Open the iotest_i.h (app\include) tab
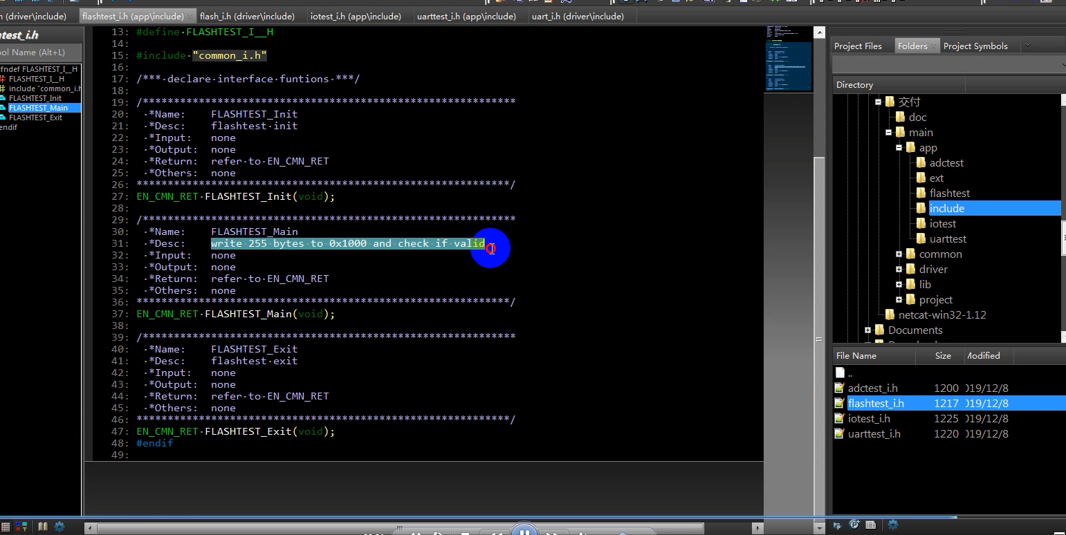This screenshot has width=1066, height=535. click(356, 16)
